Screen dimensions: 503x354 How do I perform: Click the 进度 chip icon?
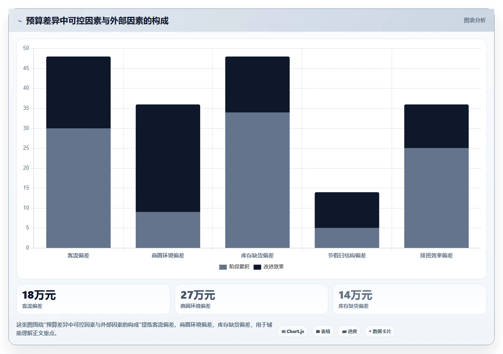344,331
